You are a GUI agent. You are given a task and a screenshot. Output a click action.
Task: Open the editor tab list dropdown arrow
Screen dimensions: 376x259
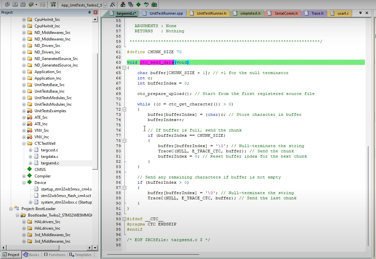360,13
